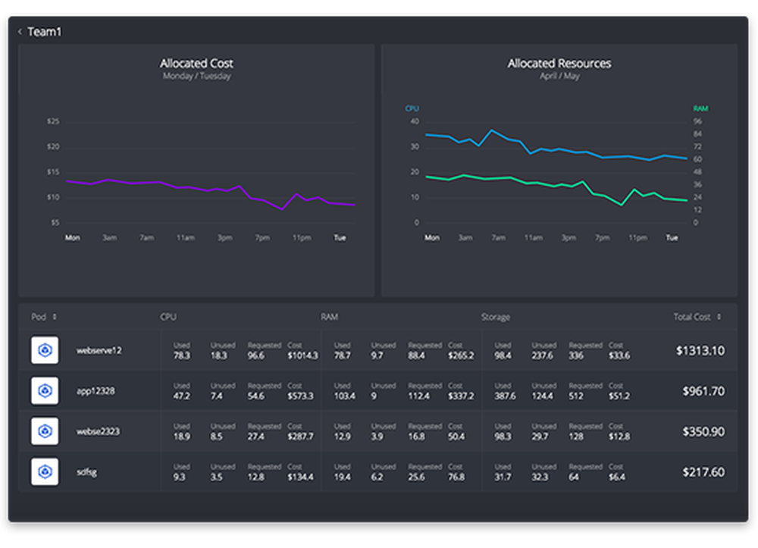Viewport: 758px width, 548px height.
Task: Click the Allocated Cost chart title
Action: pos(196,64)
